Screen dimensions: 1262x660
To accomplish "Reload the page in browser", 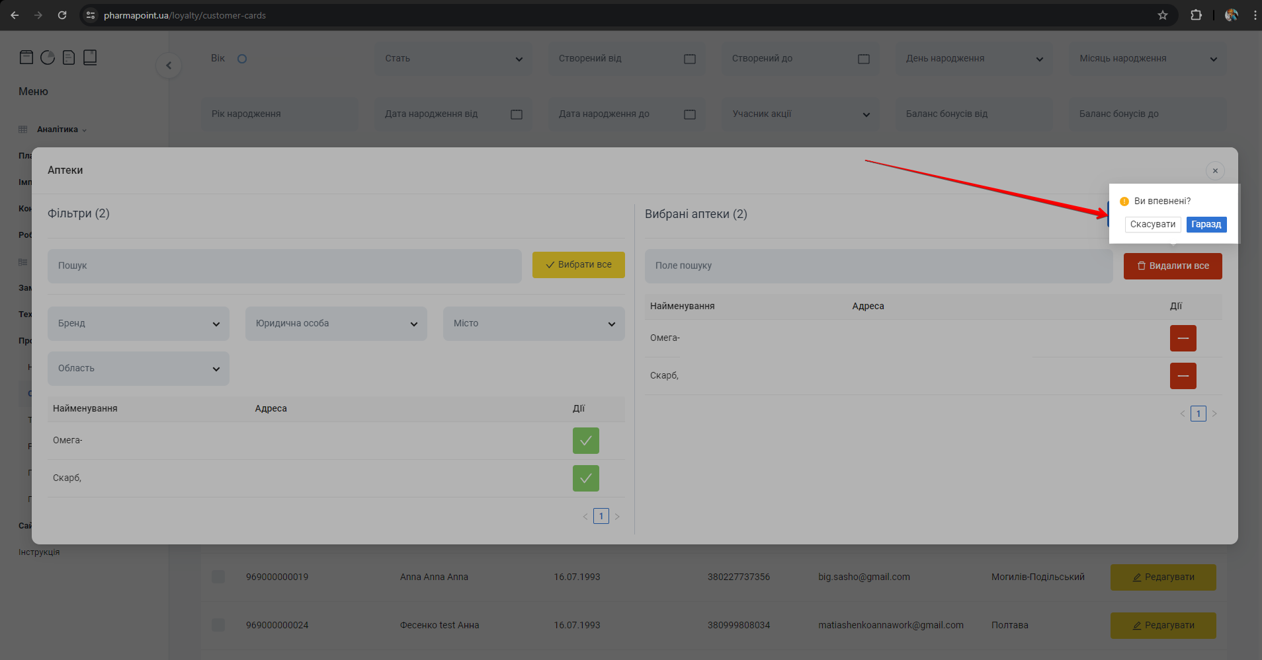I will point(62,15).
